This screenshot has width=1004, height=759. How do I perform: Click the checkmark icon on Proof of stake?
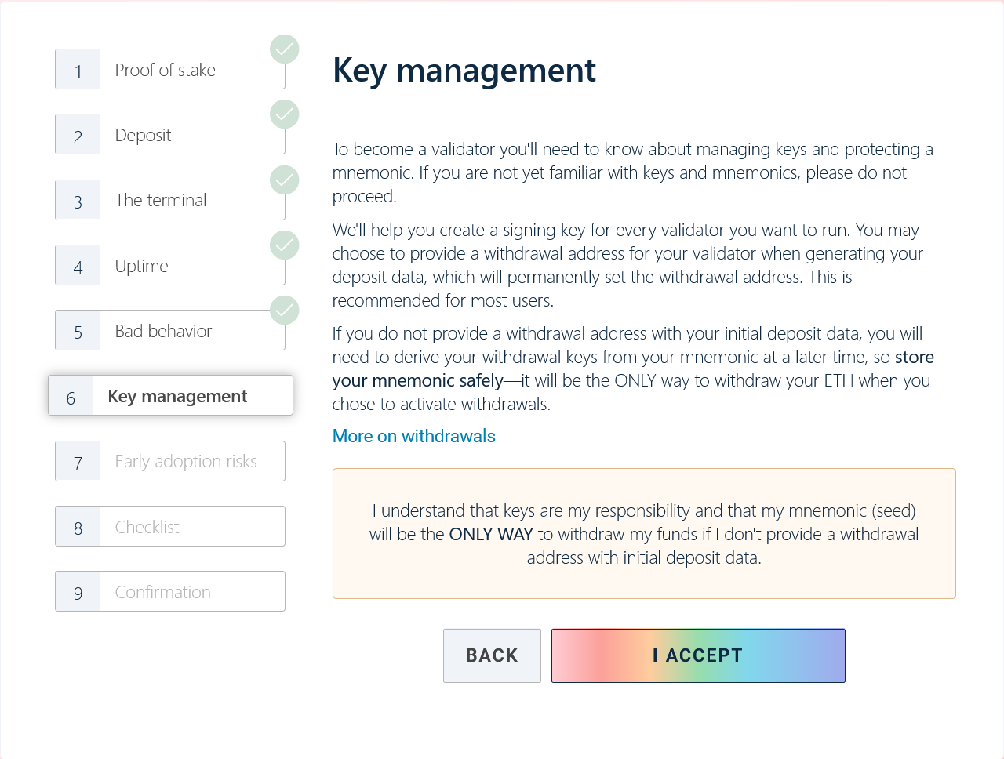285,49
